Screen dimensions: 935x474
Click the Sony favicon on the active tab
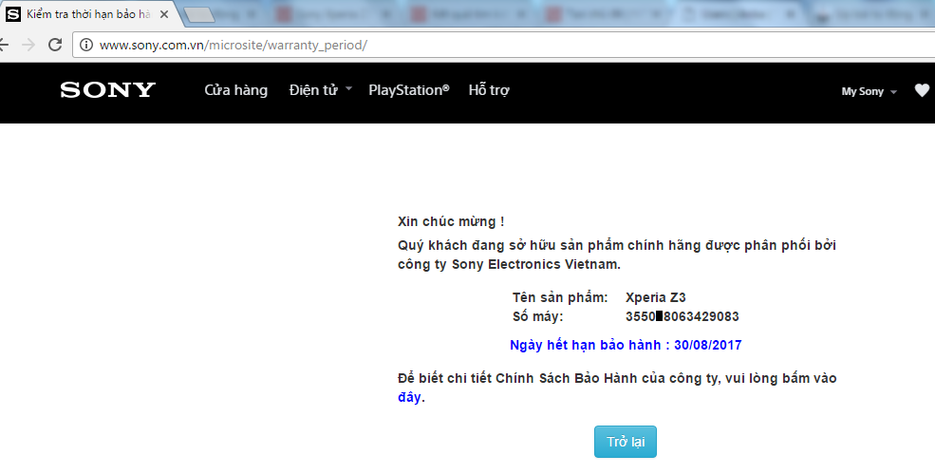coord(13,13)
